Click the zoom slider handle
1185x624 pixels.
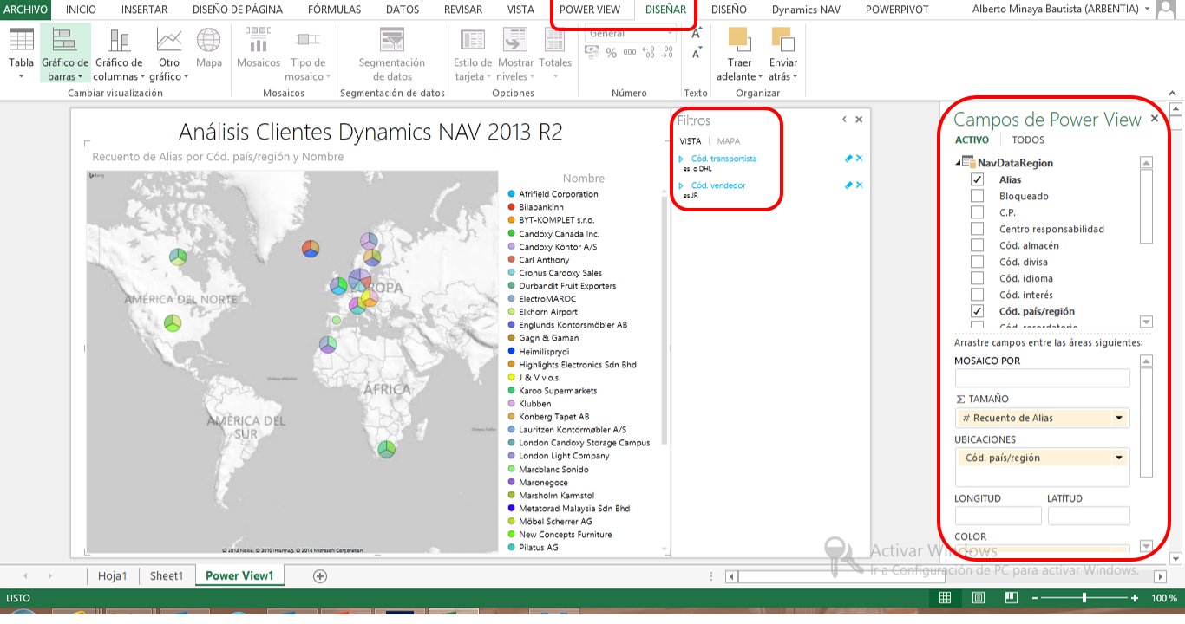click(x=1084, y=598)
